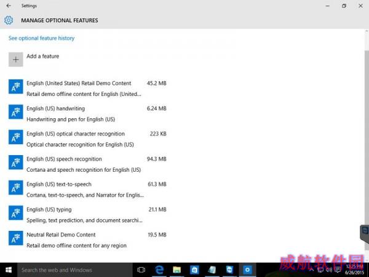Click the plus icon to add a feature

pyautogui.click(x=16, y=59)
